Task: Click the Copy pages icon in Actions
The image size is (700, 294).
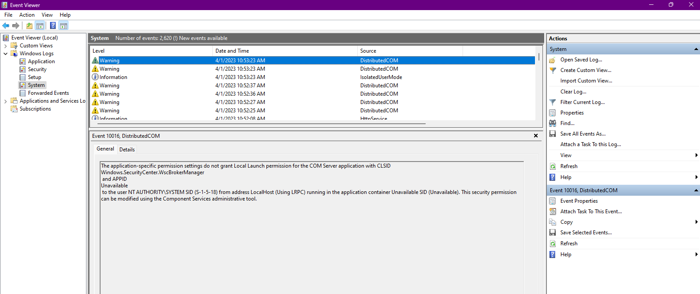Action: [553, 222]
